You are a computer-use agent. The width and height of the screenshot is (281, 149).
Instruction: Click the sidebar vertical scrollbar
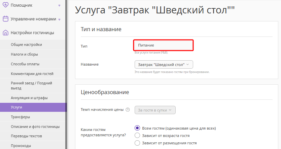coord(66,74)
